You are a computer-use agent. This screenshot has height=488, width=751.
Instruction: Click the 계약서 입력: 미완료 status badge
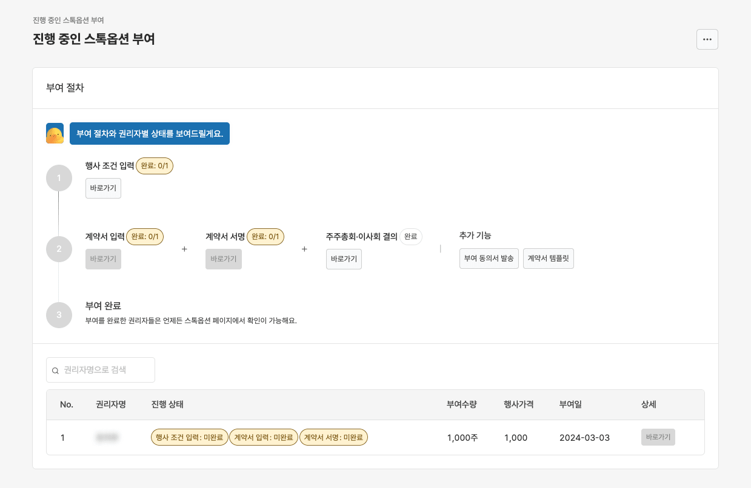(x=264, y=437)
